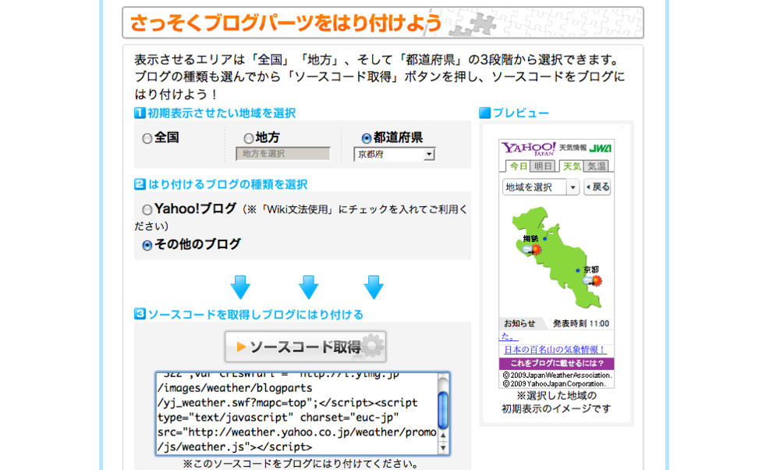Click the source code scrollbar down arrow
Screen dimensions: 780x470
coord(443,448)
